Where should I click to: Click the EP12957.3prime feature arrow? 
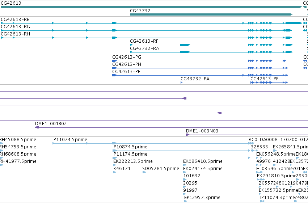pos(186,201)
